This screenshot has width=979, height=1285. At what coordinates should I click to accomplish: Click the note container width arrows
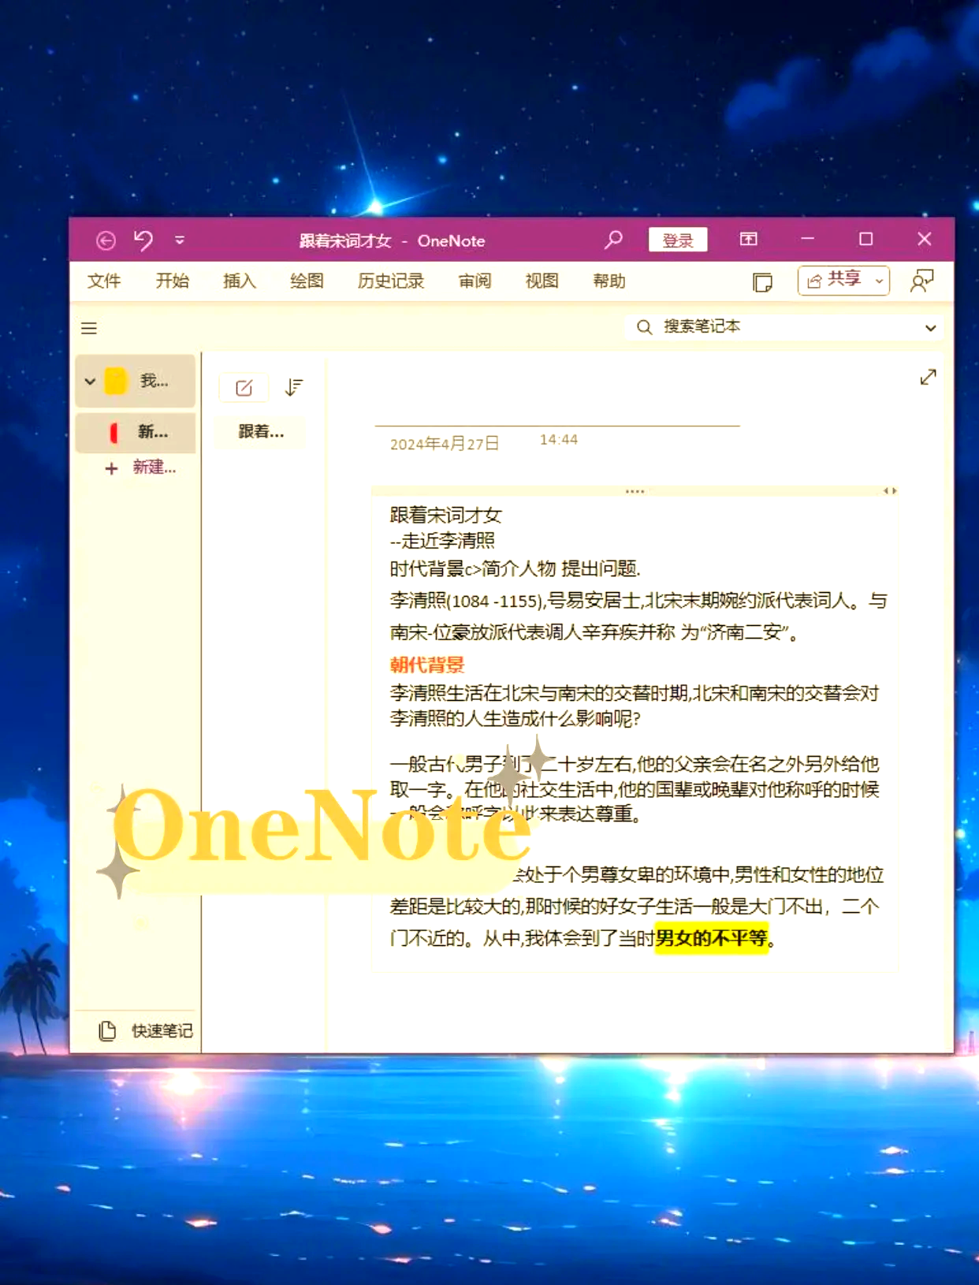pyautogui.click(x=890, y=490)
